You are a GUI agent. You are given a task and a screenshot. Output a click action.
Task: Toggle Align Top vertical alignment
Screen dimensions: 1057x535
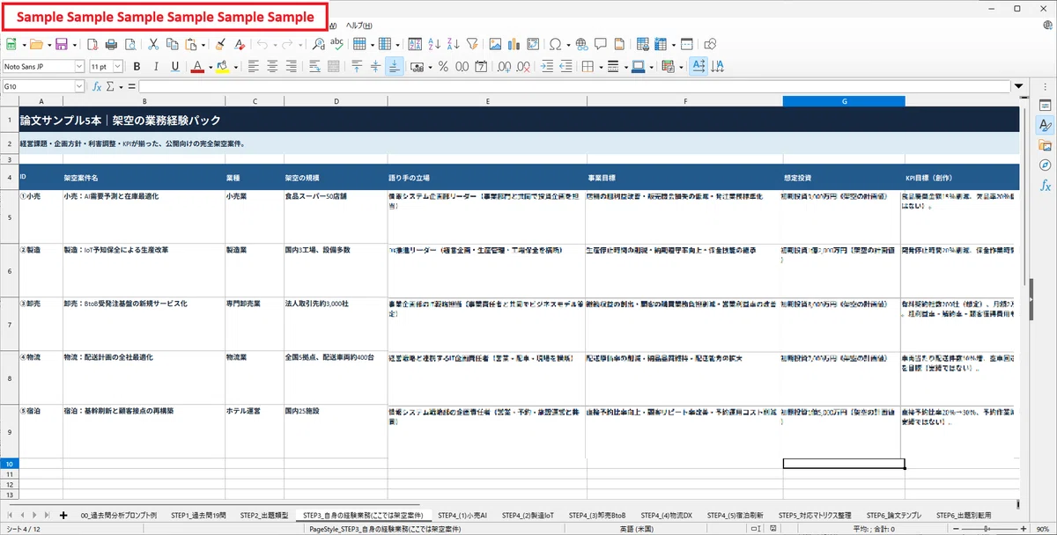pos(357,66)
